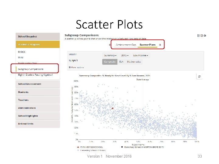Expand the School Environment section
Viewport: 219px width, 164px height.
pos(38,84)
